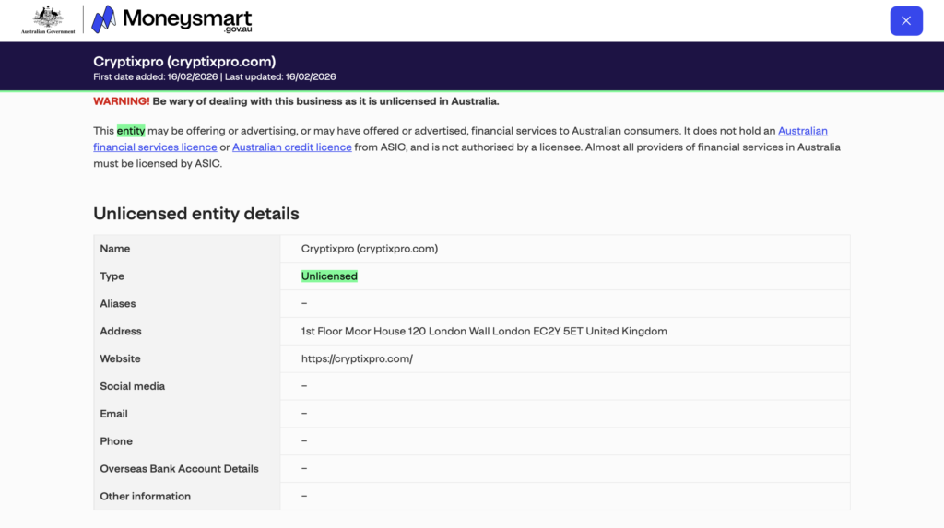The width and height of the screenshot is (944, 528).
Task: Click the Australian Government crest
Action: click(48, 20)
